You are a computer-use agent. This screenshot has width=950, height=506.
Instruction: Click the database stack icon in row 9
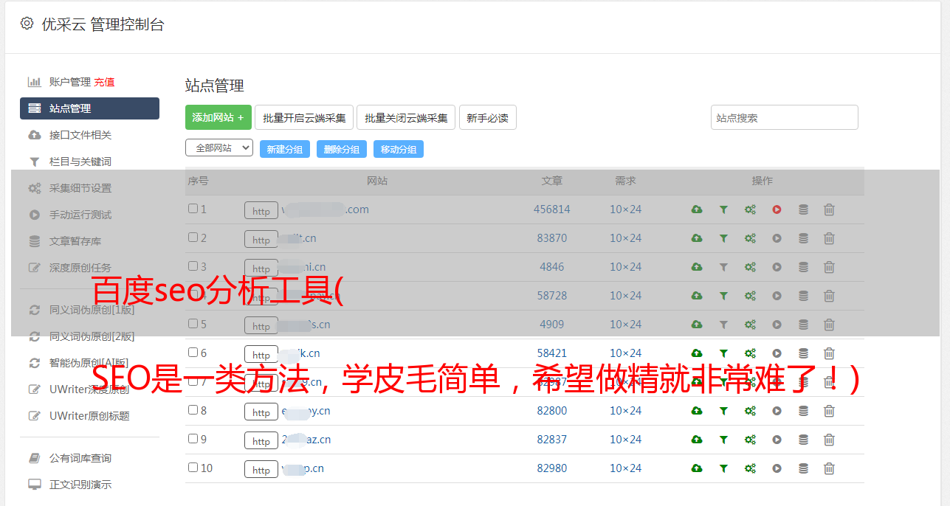803,440
